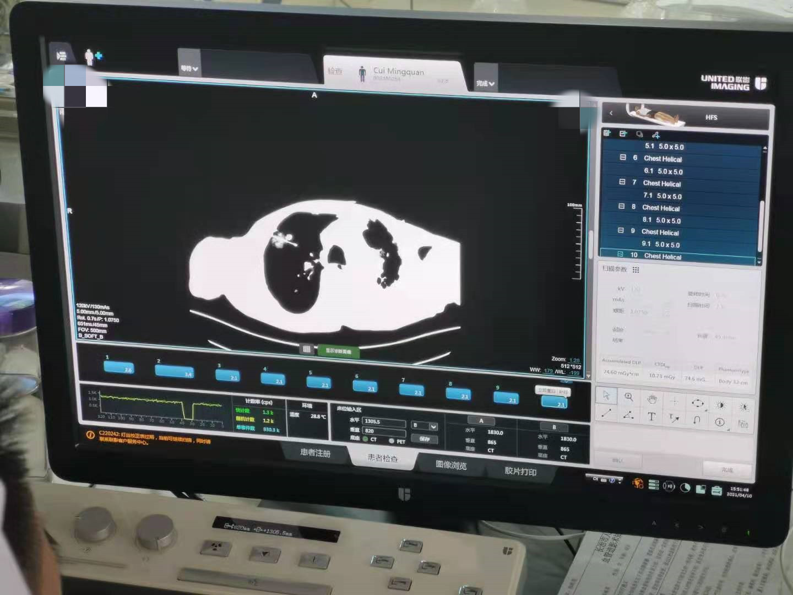793x595 pixels.
Task: Click the add patient icon
Action: 93,57
